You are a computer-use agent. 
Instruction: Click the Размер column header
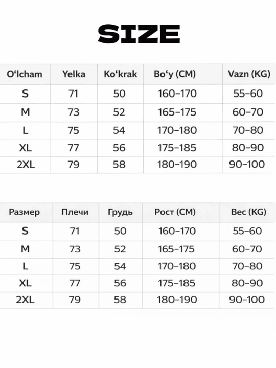coord(24,212)
